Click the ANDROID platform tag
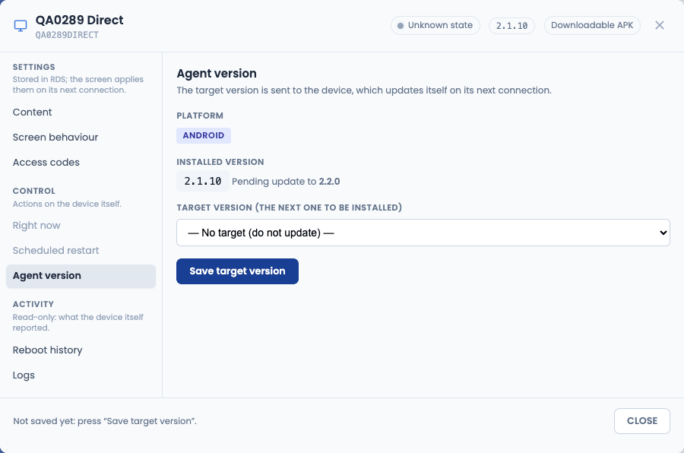 coord(204,135)
